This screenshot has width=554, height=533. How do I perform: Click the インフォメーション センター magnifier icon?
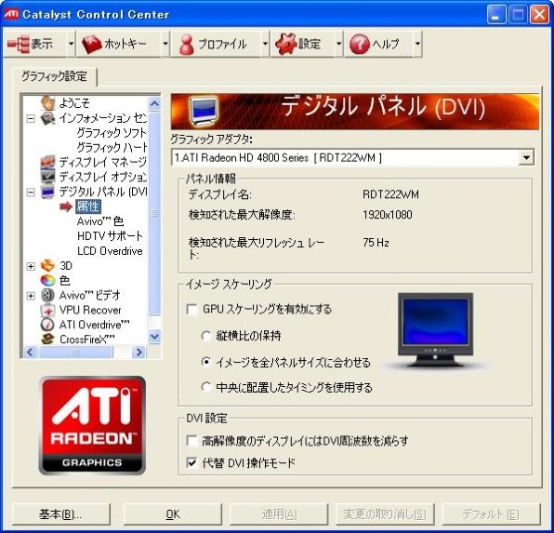click(x=47, y=118)
